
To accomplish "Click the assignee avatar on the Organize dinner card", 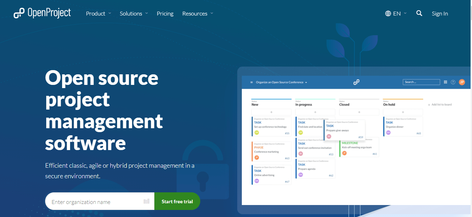I will click(388, 132).
